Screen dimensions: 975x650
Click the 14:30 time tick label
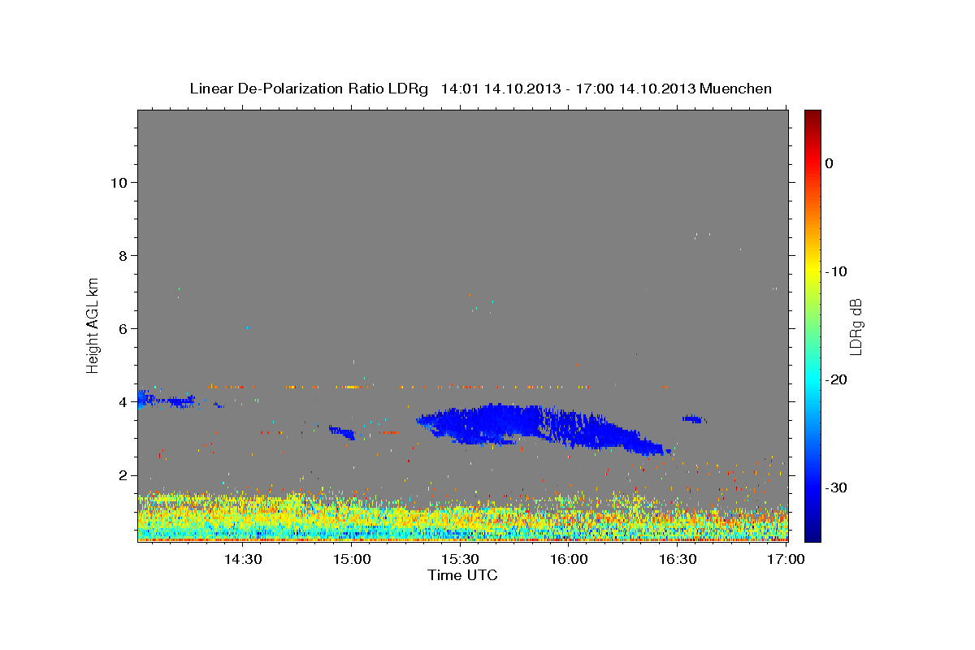coord(242,559)
